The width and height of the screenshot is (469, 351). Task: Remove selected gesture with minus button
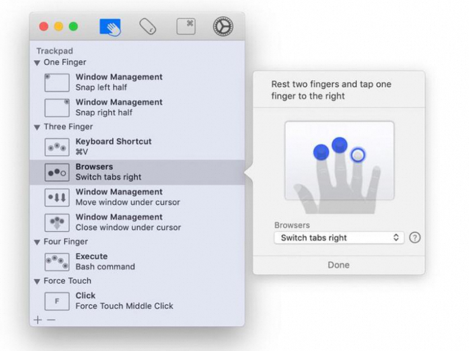point(51,320)
